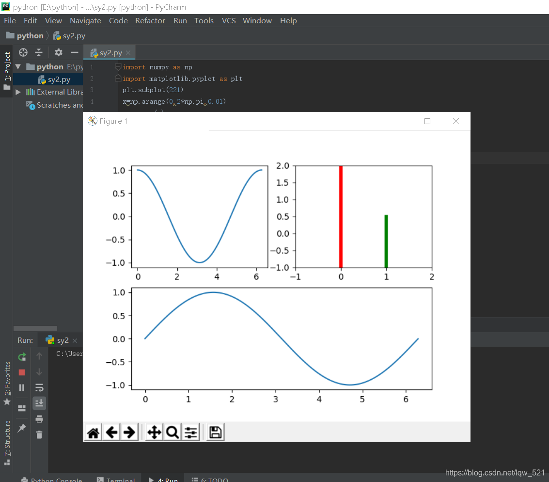Expand External Libraries node
This screenshot has height=482, width=549.
pos(18,92)
